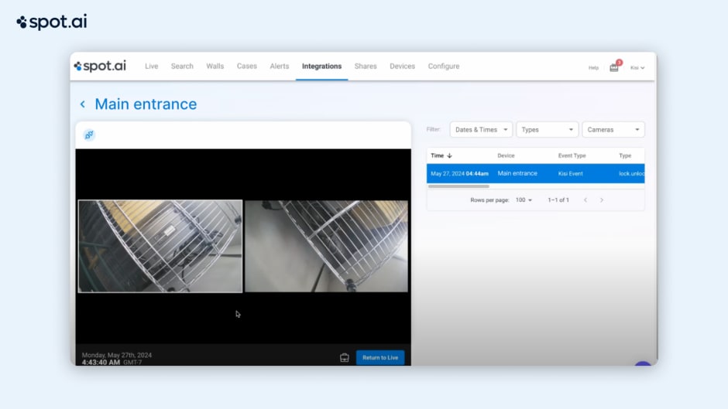
Task: Open the Configure tab
Action: pyautogui.click(x=444, y=66)
